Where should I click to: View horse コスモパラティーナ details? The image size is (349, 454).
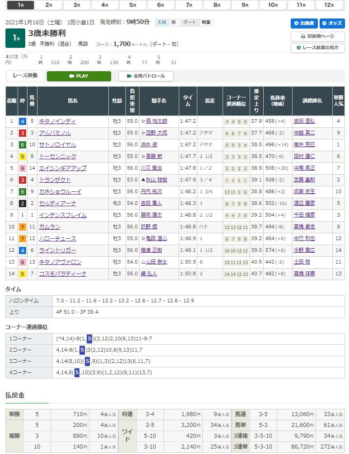point(63,274)
